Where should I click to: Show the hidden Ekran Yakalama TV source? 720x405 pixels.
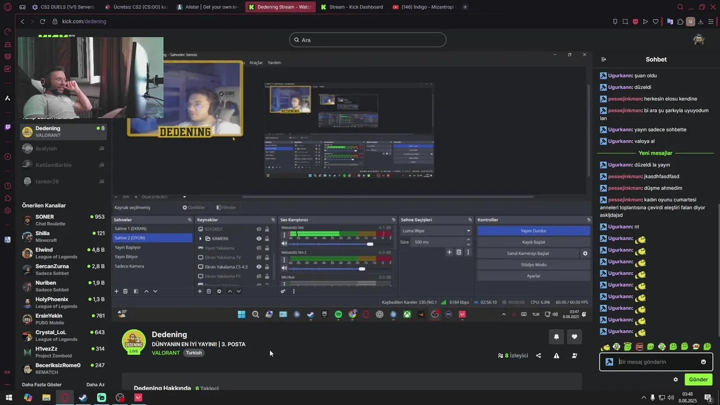(x=259, y=257)
